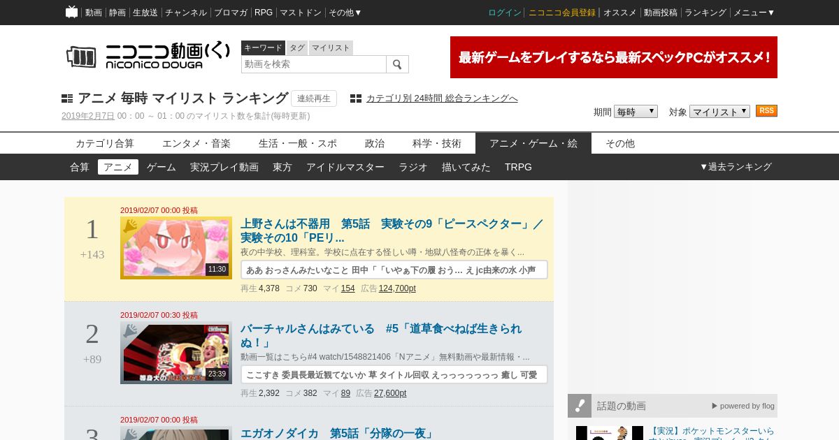Click the magnifier search button
Image resolution: width=839 pixels, height=440 pixels.
[397, 64]
